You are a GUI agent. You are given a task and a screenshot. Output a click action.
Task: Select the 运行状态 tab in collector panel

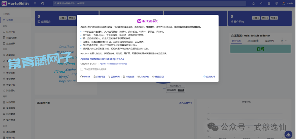tap(236, 41)
